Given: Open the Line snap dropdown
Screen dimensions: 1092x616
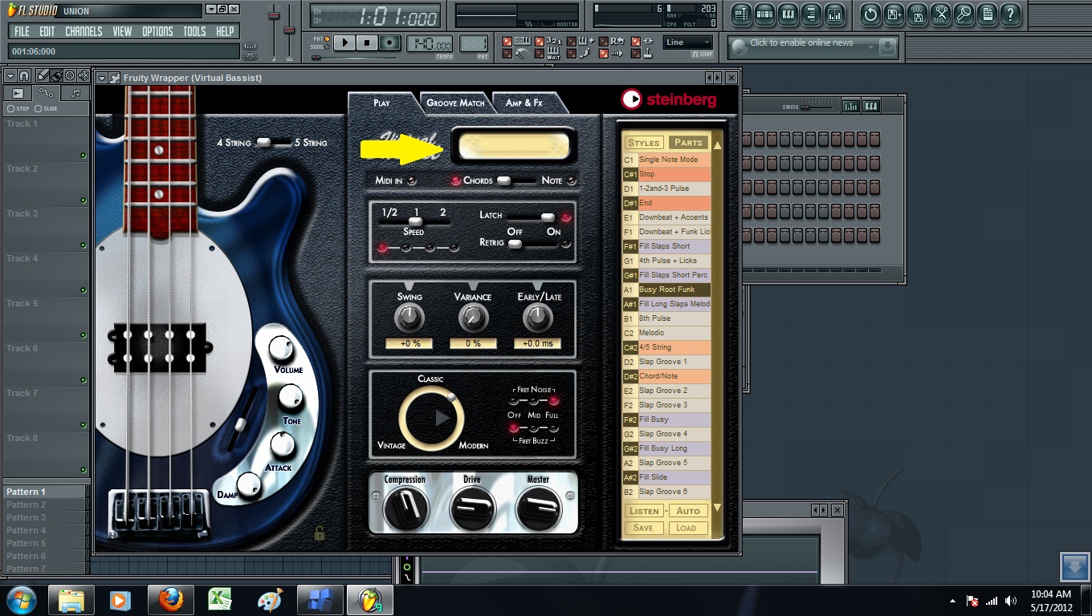Looking at the screenshot, I should 688,43.
